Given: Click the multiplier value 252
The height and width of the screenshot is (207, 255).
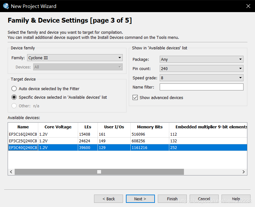Looking at the screenshot, I should click(x=173, y=147).
